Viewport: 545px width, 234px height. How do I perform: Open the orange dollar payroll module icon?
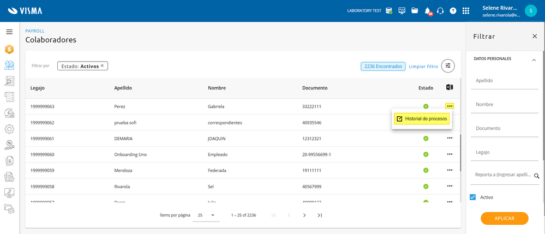(9, 50)
